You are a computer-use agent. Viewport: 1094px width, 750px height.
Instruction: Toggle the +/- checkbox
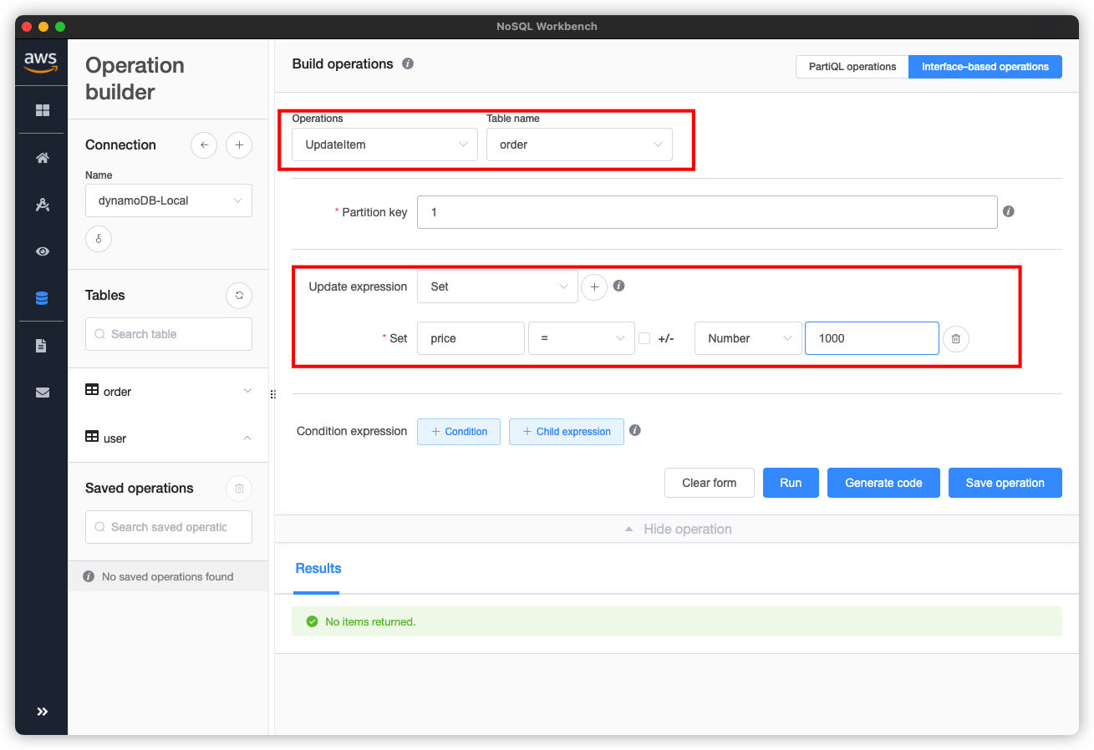pos(644,338)
